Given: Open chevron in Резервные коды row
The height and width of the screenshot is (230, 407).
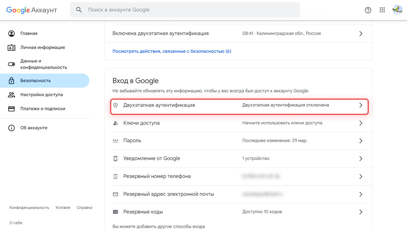Looking at the screenshot, I should click(x=361, y=212).
